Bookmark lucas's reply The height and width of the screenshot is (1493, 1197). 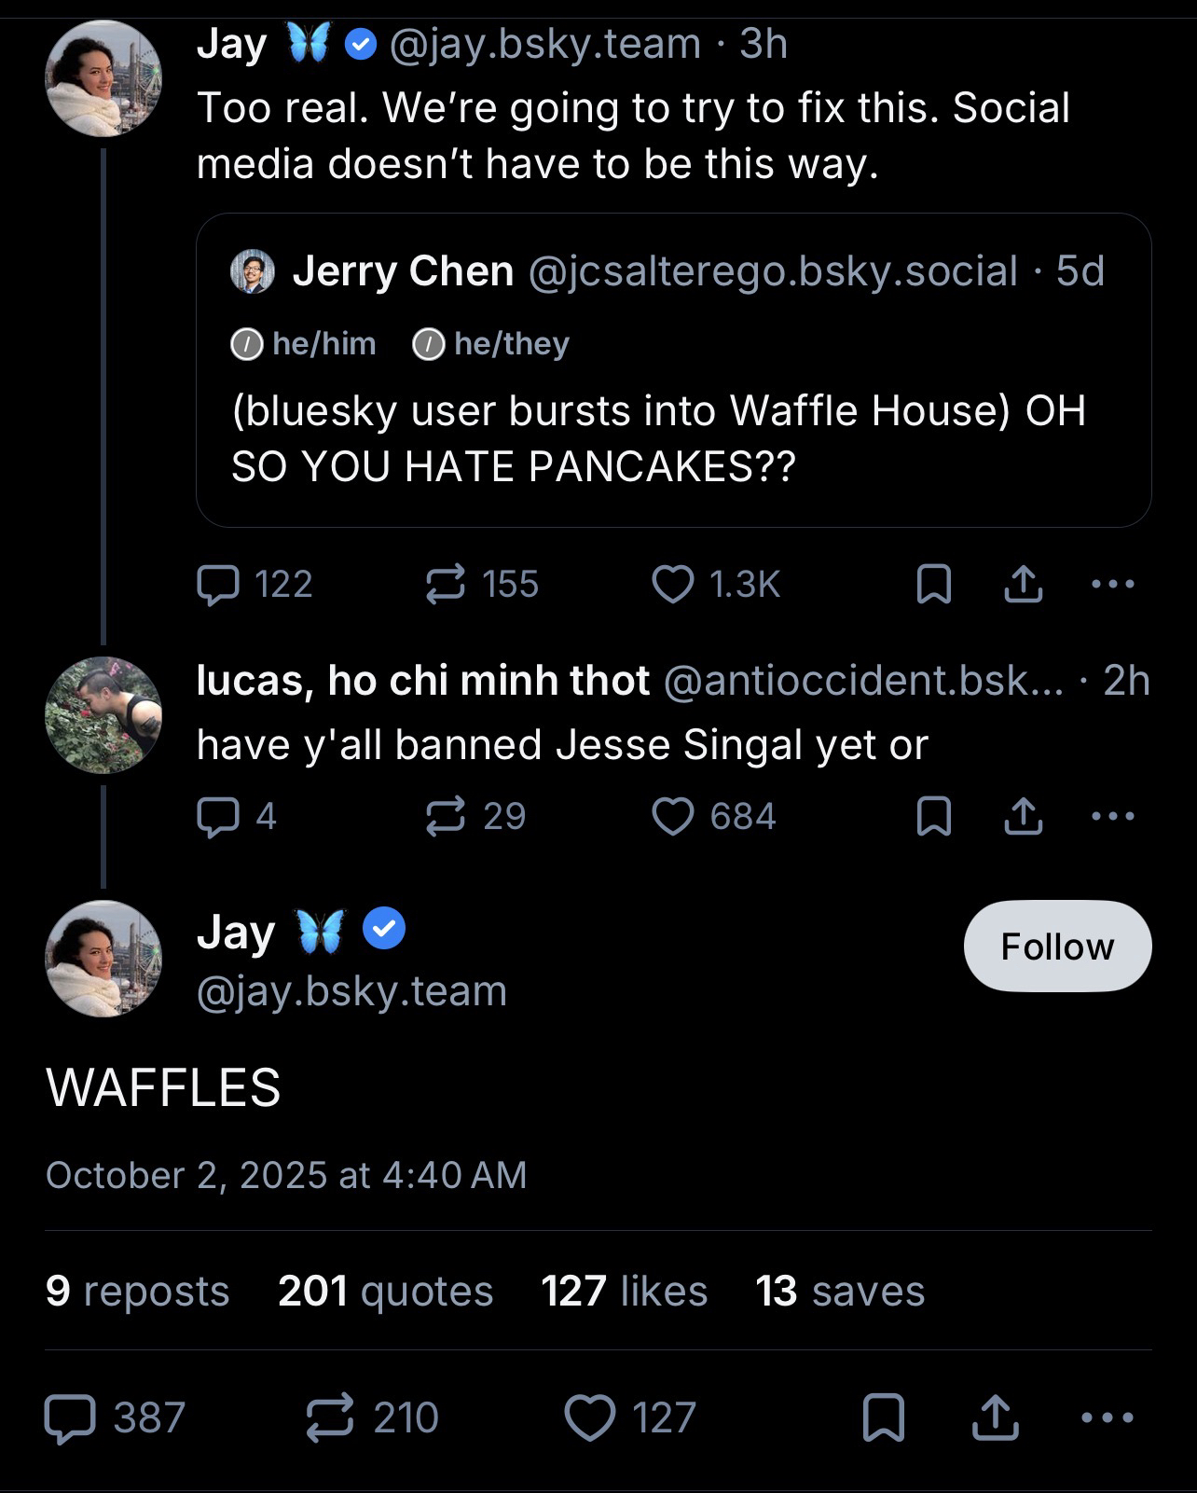(934, 817)
